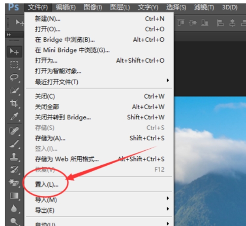This screenshot has height=226, width=246.
Task: Click the align top edges icon
Action: (x=181, y=23)
